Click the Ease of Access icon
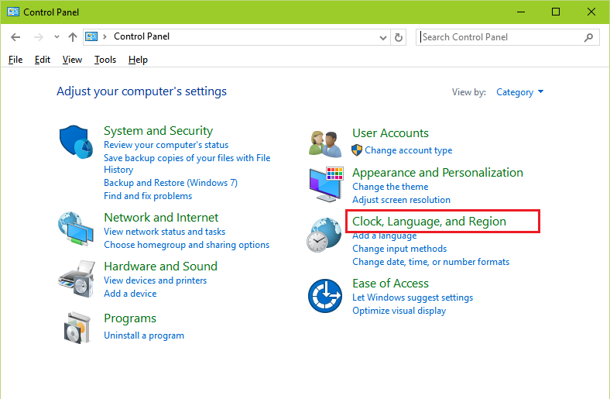The height and width of the screenshot is (399, 610). [x=325, y=296]
